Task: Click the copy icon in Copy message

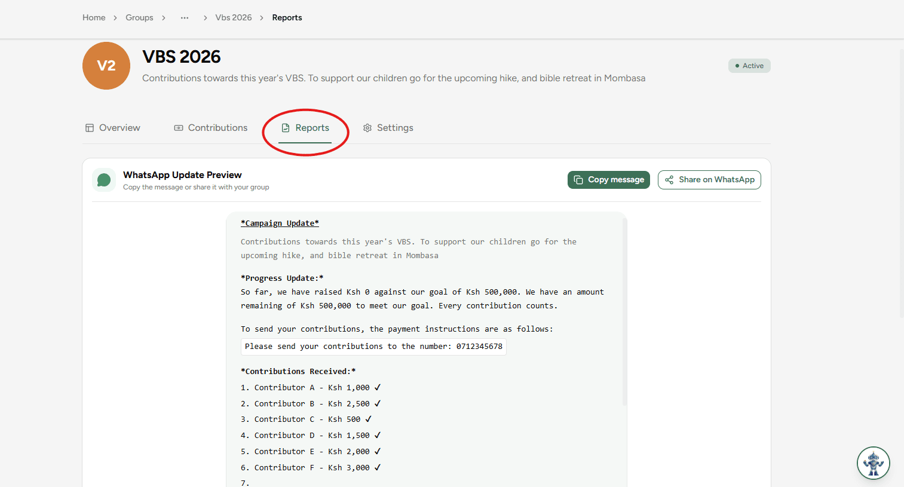Action: (578, 180)
